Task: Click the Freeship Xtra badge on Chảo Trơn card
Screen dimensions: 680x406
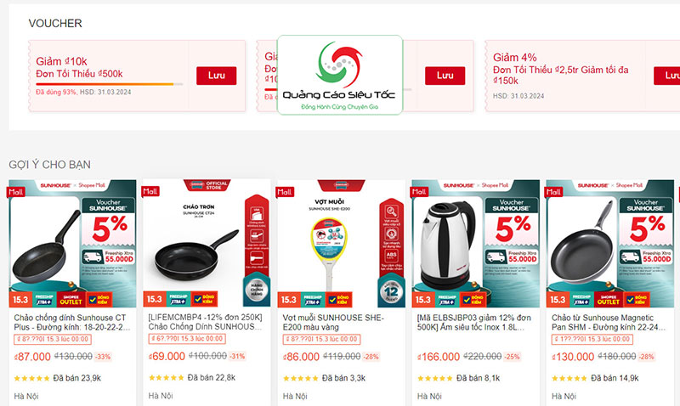Action: (178, 300)
